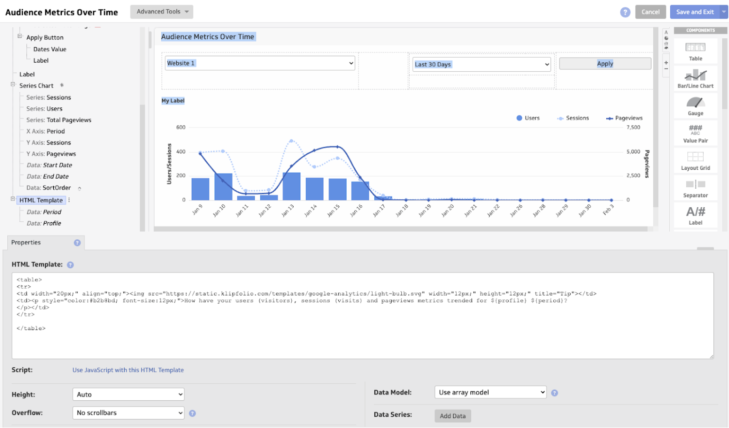
Task: Toggle Users series in chart legend
Action: (x=528, y=118)
